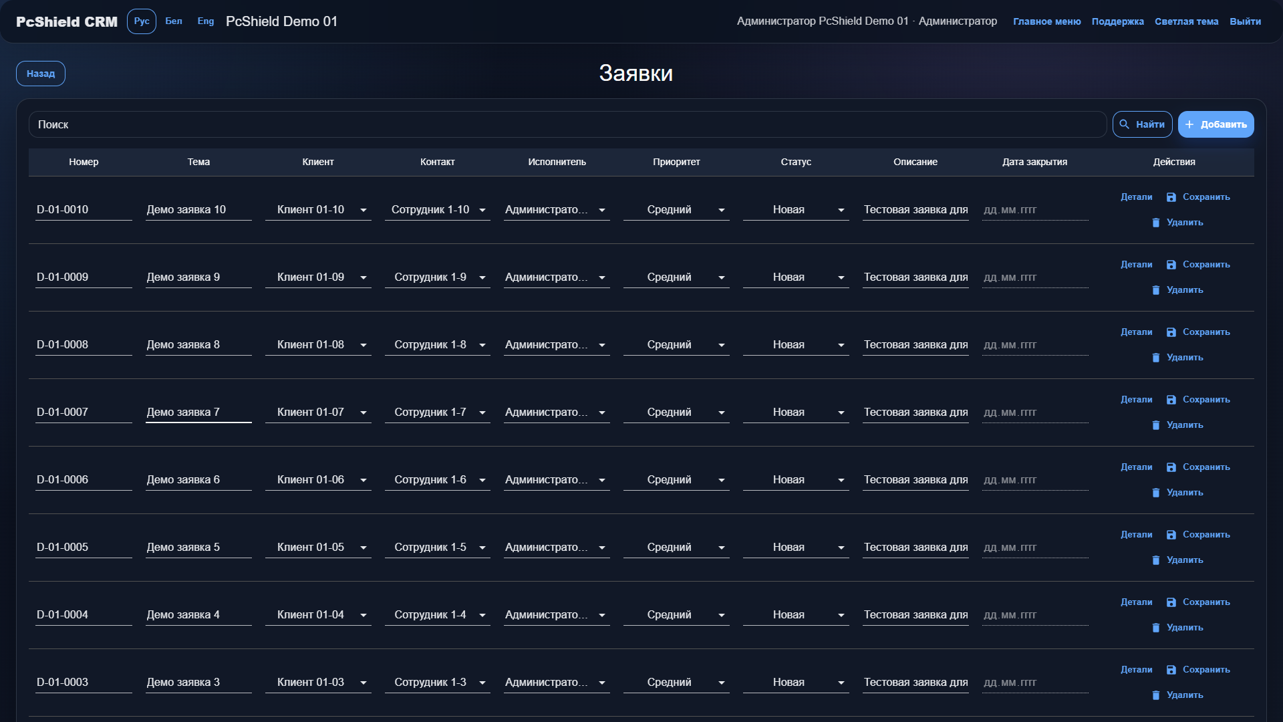Click the magnifier icon in Найти button
The image size is (1283, 722).
[x=1125, y=124]
